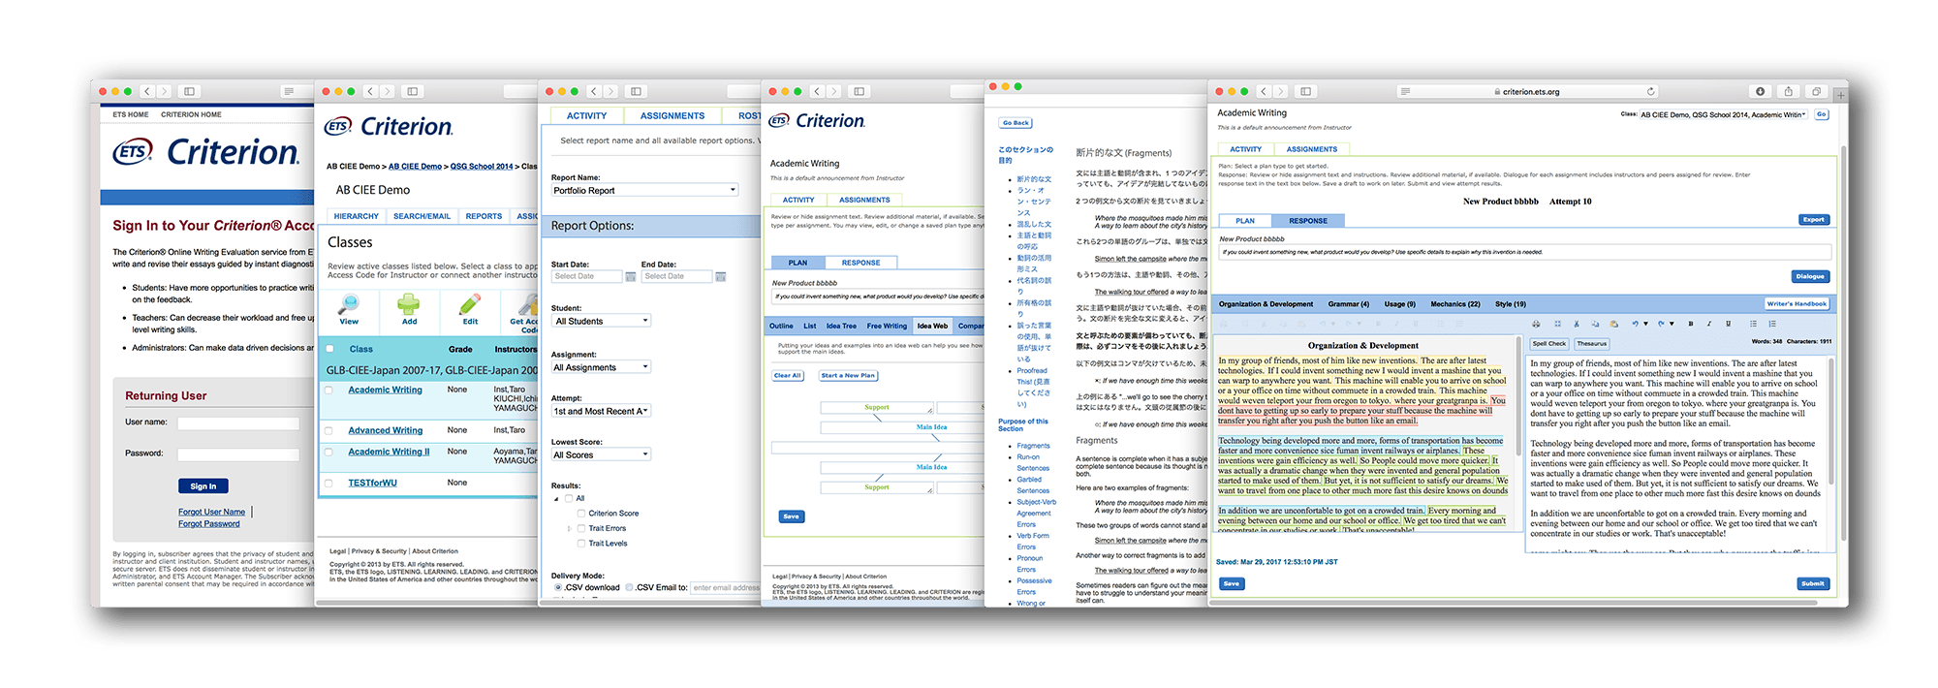The image size is (1938, 688).
Task: Open the Style (19) feedback tab
Action: (x=1511, y=304)
